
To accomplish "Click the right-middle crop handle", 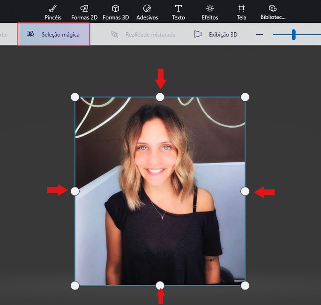I will point(245,191).
